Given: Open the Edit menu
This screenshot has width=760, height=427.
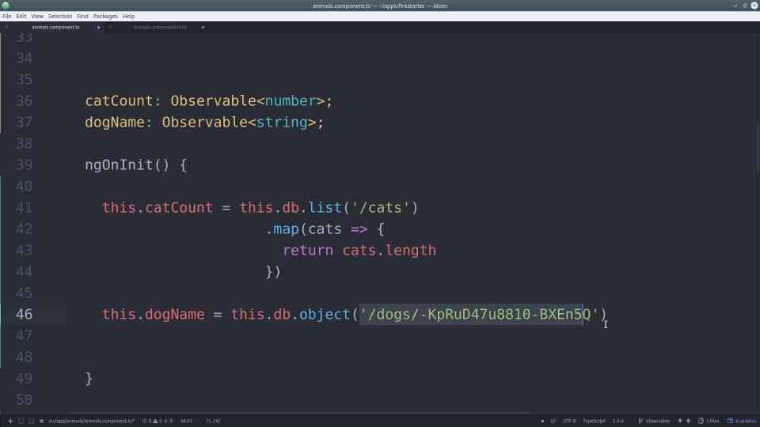Looking at the screenshot, I should pos(21,16).
